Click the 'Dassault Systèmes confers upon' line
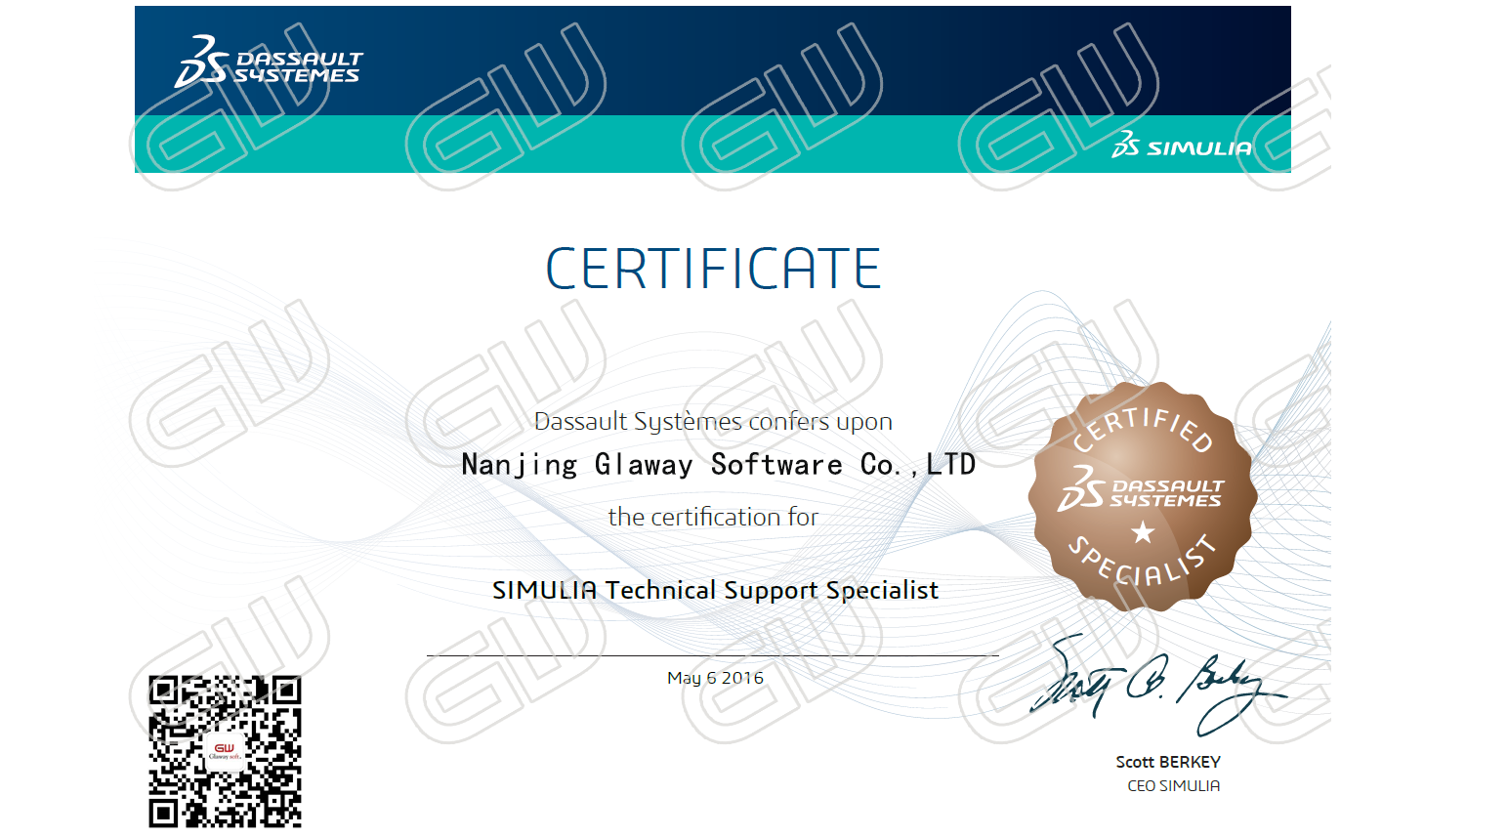The image size is (1508, 838). pos(713,422)
